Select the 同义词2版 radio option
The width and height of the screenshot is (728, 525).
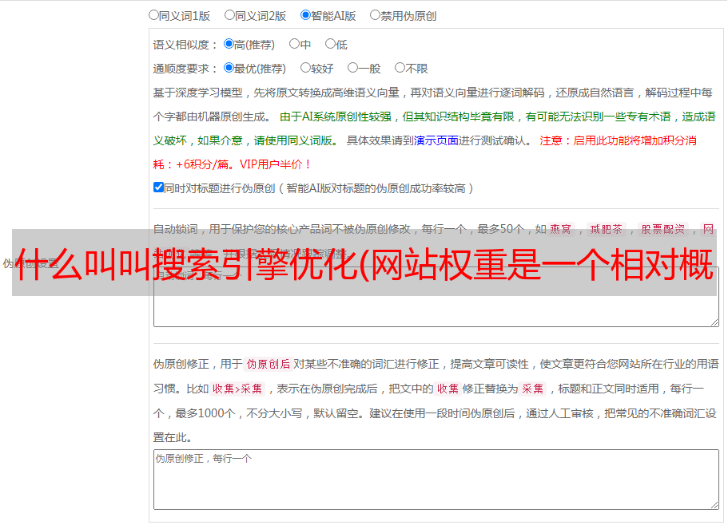pos(229,15)
